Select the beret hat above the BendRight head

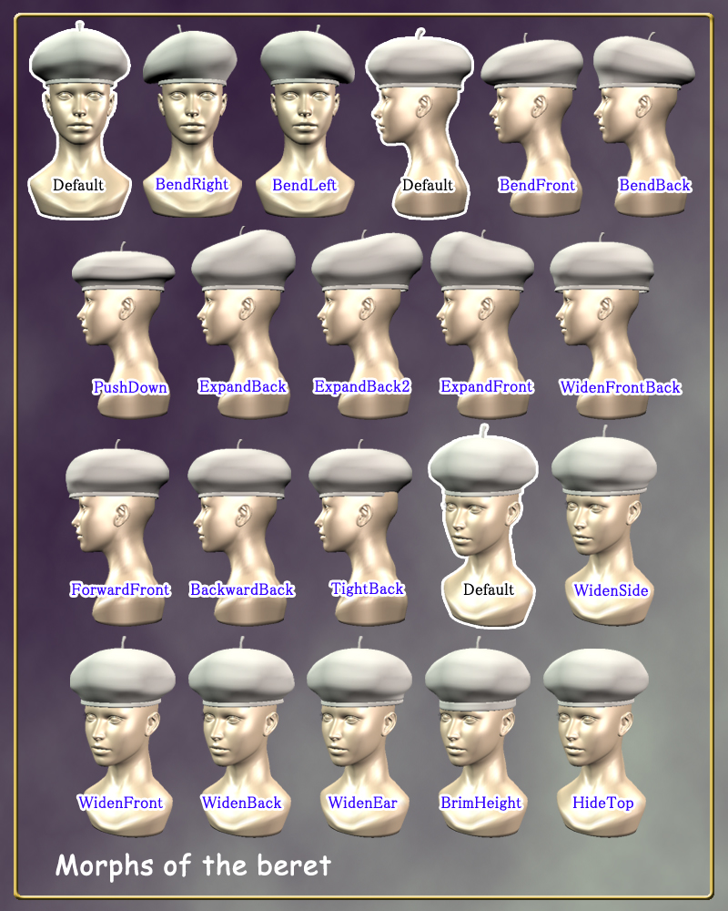[x=190, y=56]
